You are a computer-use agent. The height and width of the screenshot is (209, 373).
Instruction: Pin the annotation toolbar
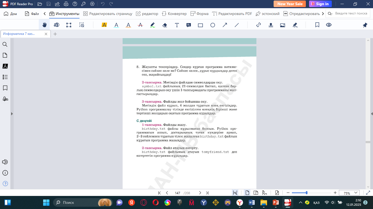[365, 25]
